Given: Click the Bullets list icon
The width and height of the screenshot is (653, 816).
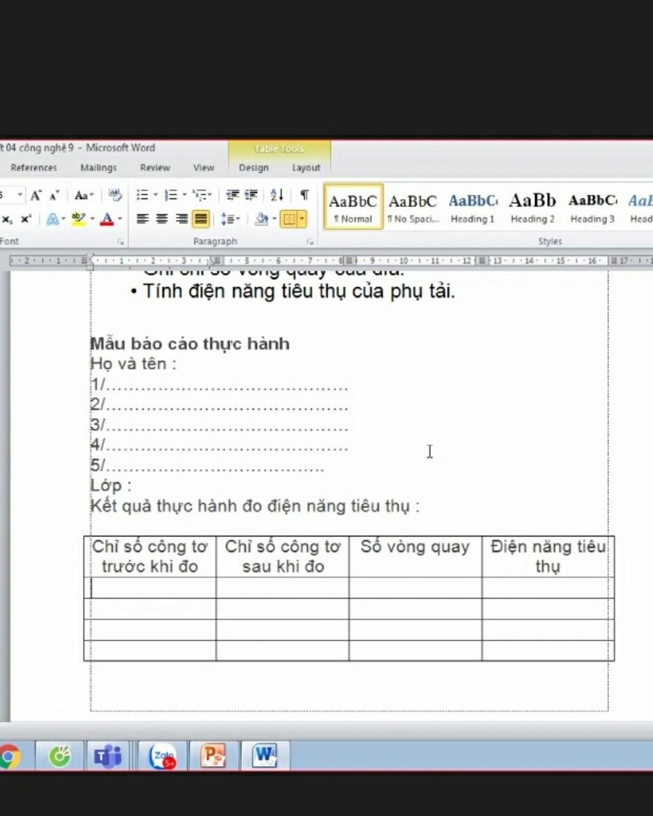Looking at the screenshot, I should pos(142,195).
